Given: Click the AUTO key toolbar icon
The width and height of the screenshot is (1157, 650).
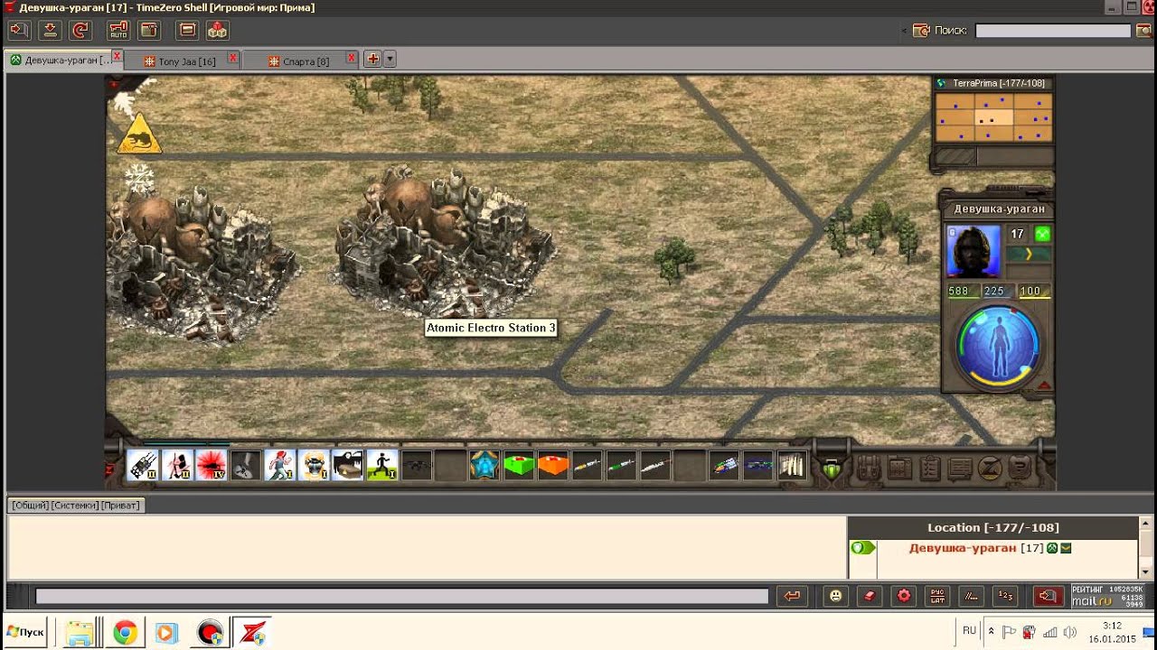Looking at the screenshot, I should point(118,30).
